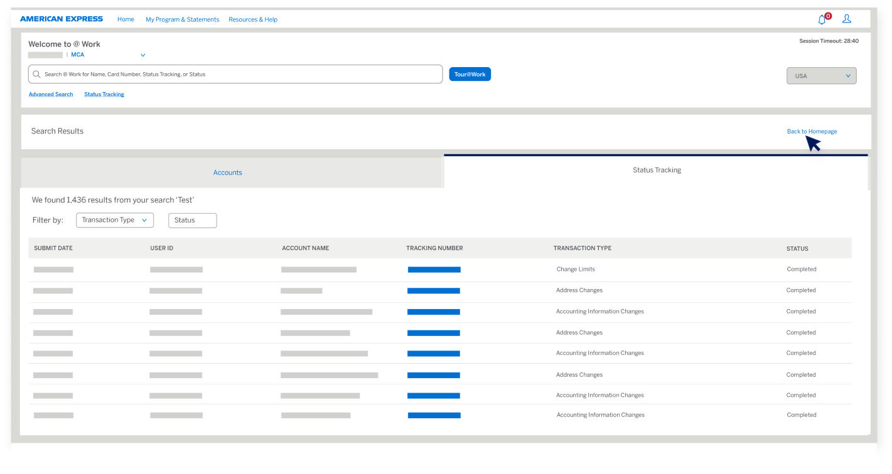Open the Status filter box
892x474 pixels.
click(192, 220)
